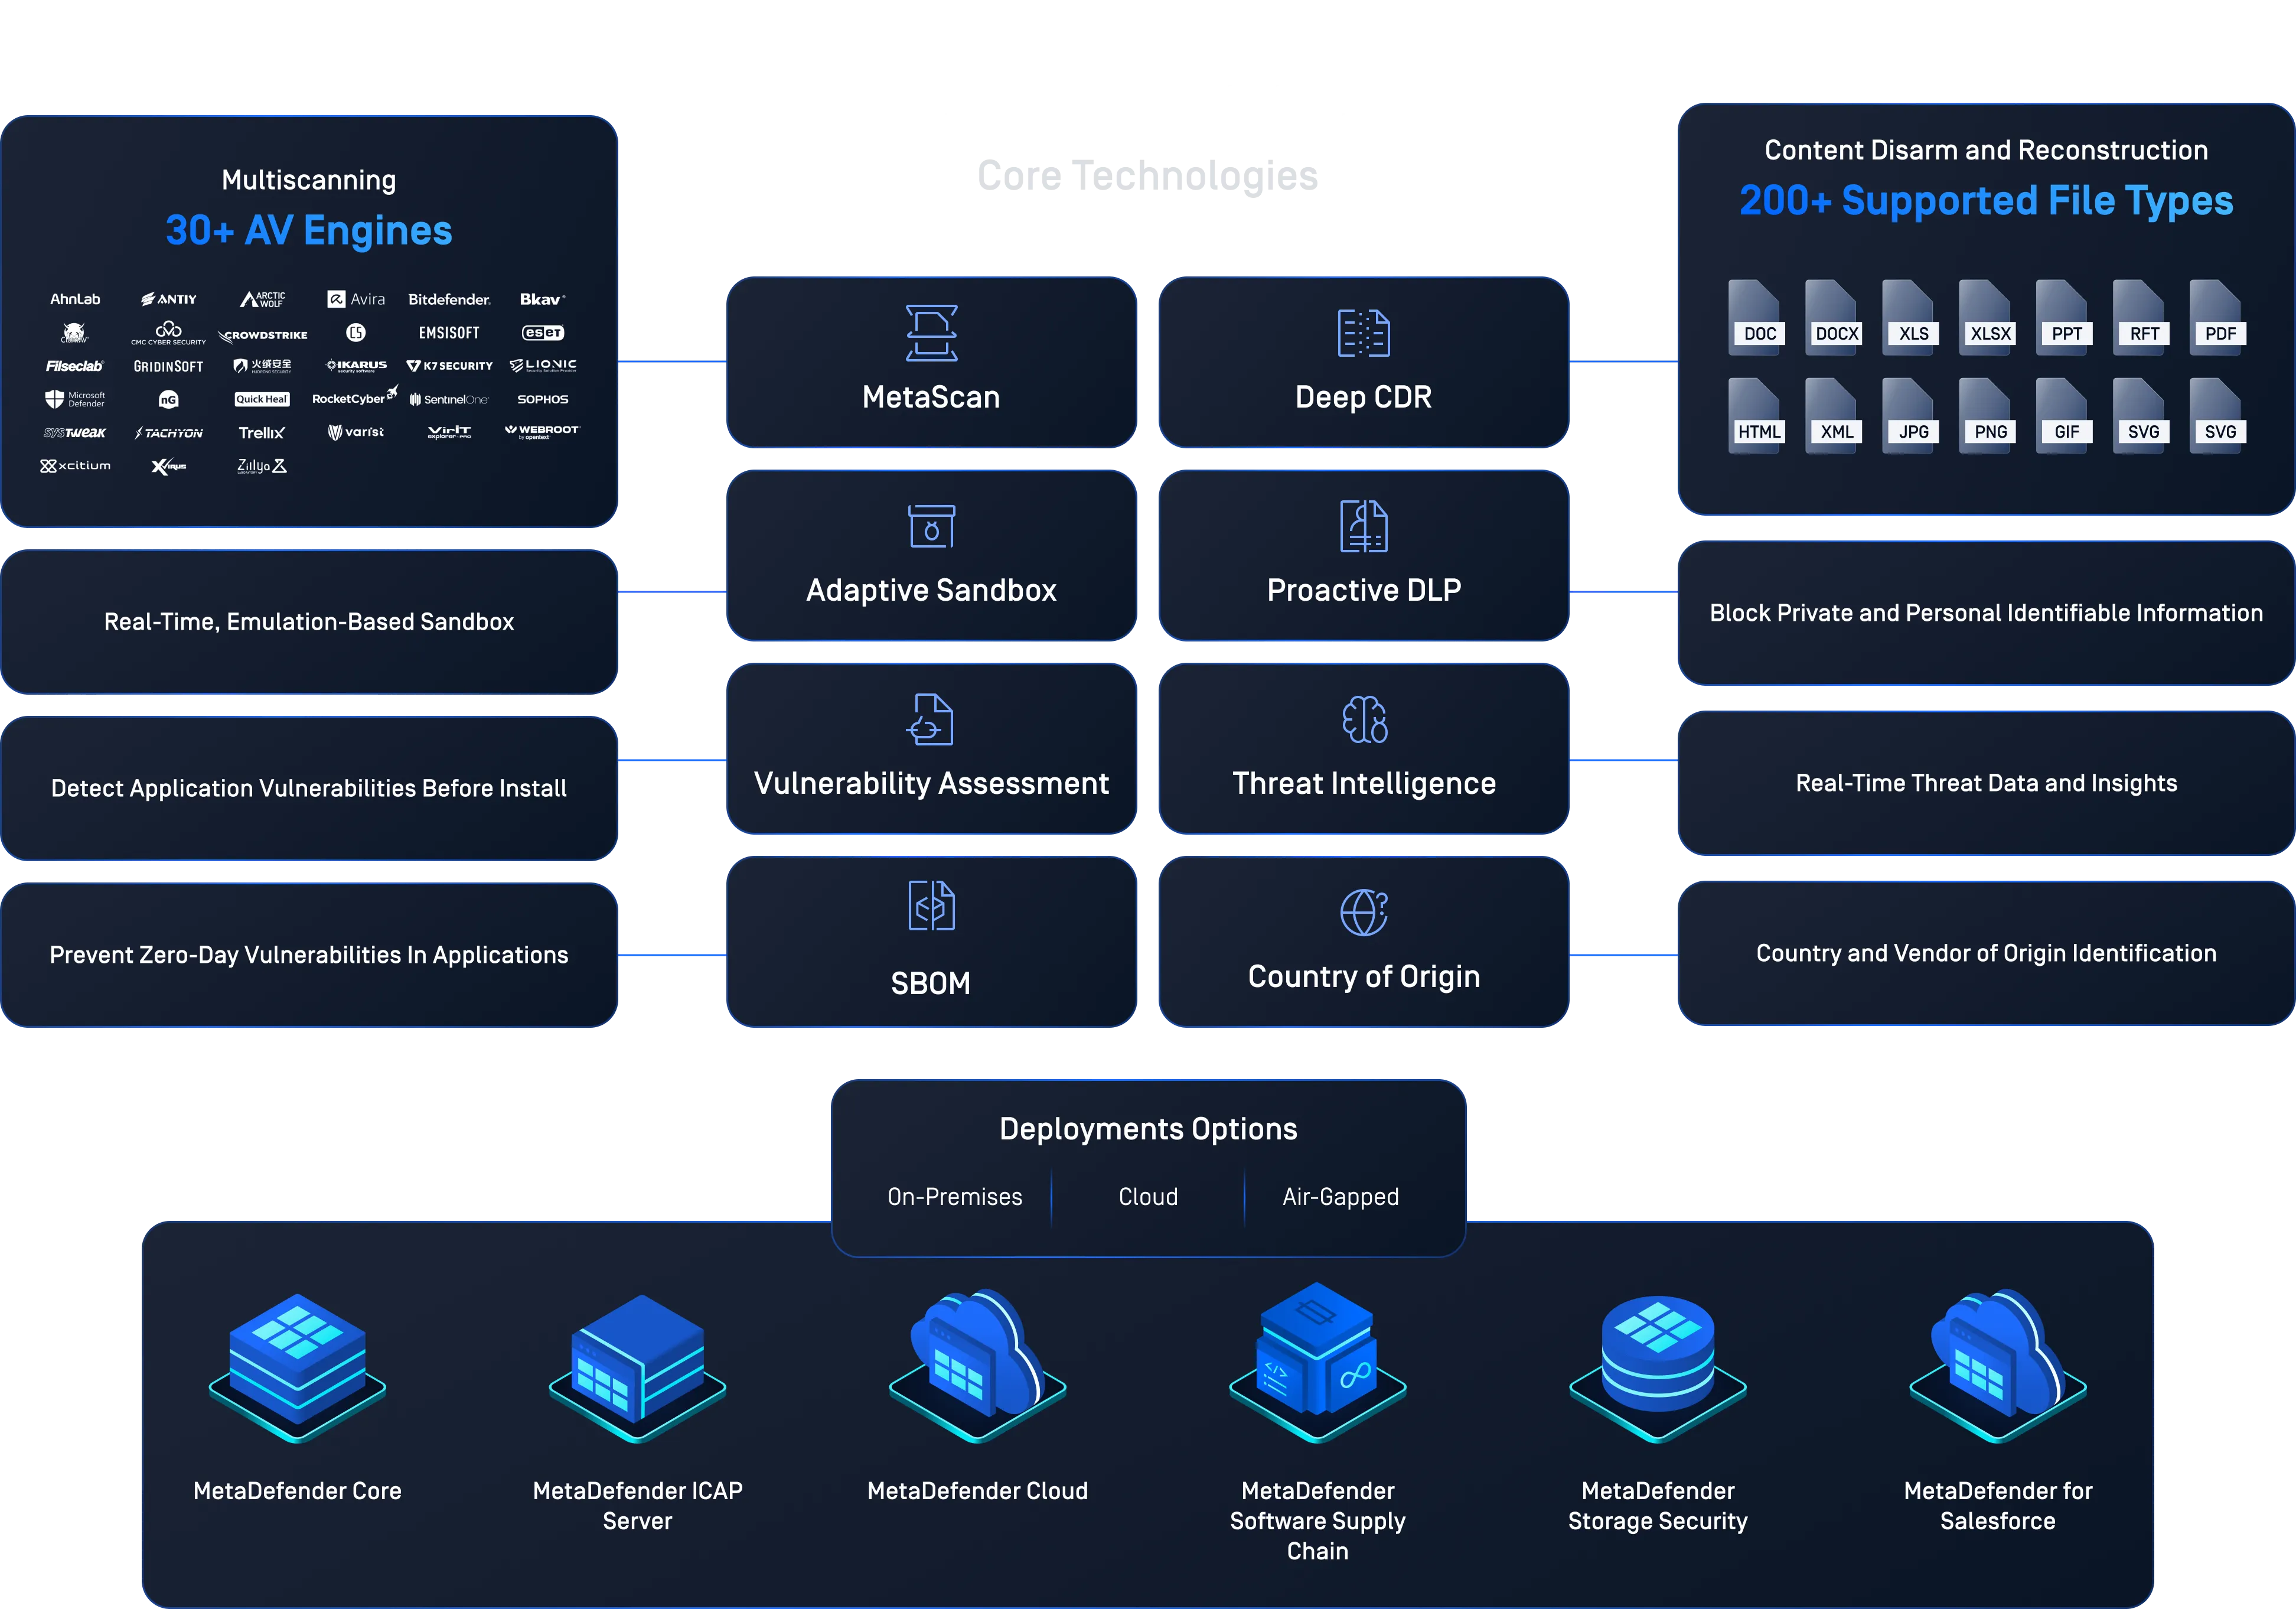Open the MetaDefender Cloud product icon
Viewport: 2296px width, 1609px height.
(x=977, y=1365)
